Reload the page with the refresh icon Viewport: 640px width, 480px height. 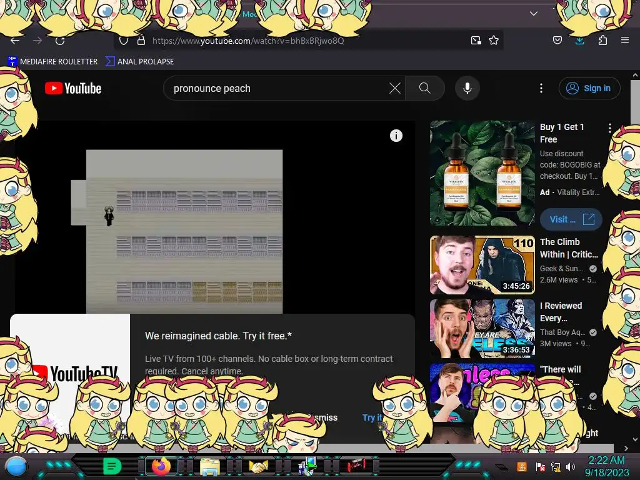pyautogui.click(x=60, y=41)
